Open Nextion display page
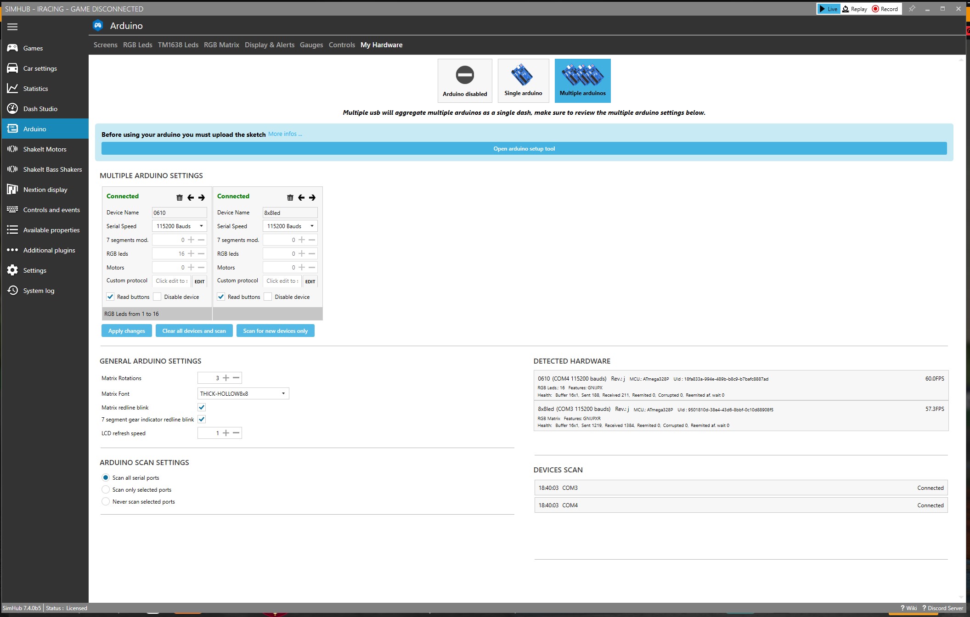The image size is (970, 617). (x=45, y=190)
